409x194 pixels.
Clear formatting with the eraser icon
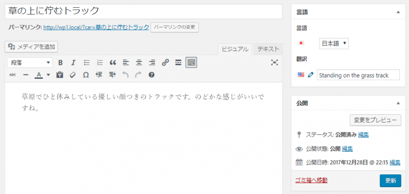[73, 75]
